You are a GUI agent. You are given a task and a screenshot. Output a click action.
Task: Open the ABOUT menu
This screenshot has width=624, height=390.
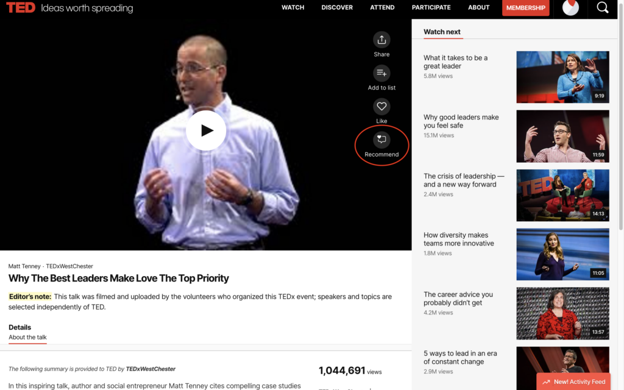[x=479, y=7]
